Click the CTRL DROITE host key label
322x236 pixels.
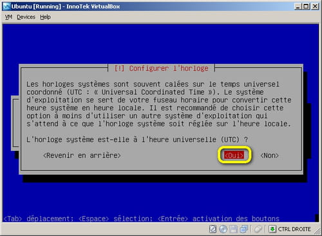[x=294, y=230]
